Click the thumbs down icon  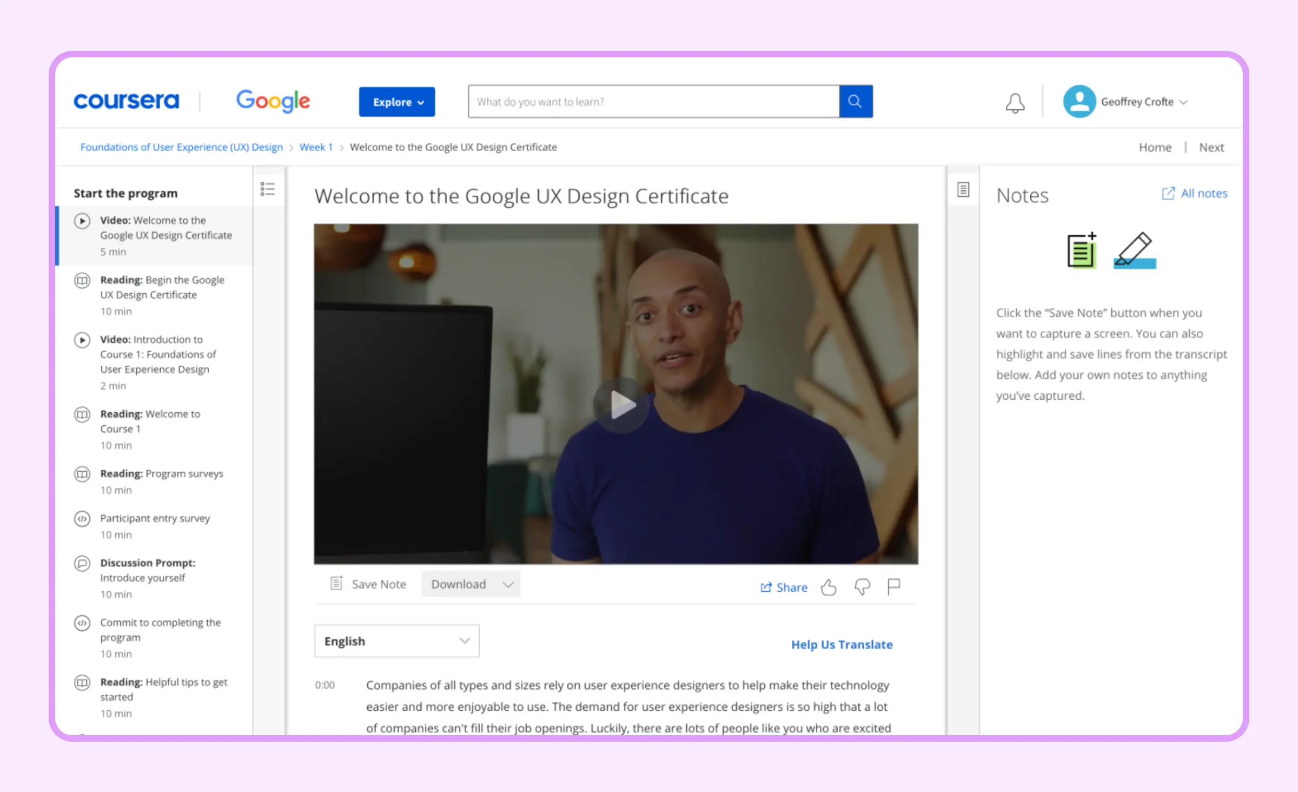pos(862,586)
